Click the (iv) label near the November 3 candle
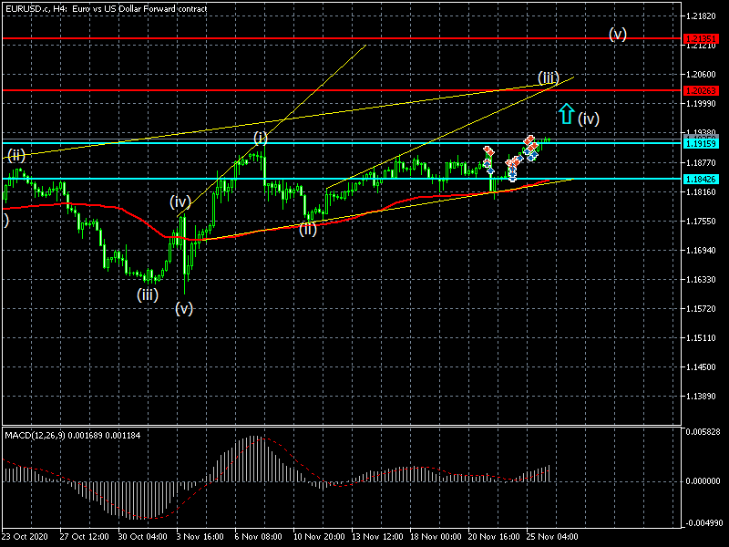Image resolution: width=729 pixels, height=547 pixels. coord(180,201)
